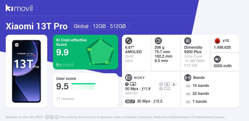Click the Kimovil logo at top
Screen dimensions: 249x121
point(19,8)
